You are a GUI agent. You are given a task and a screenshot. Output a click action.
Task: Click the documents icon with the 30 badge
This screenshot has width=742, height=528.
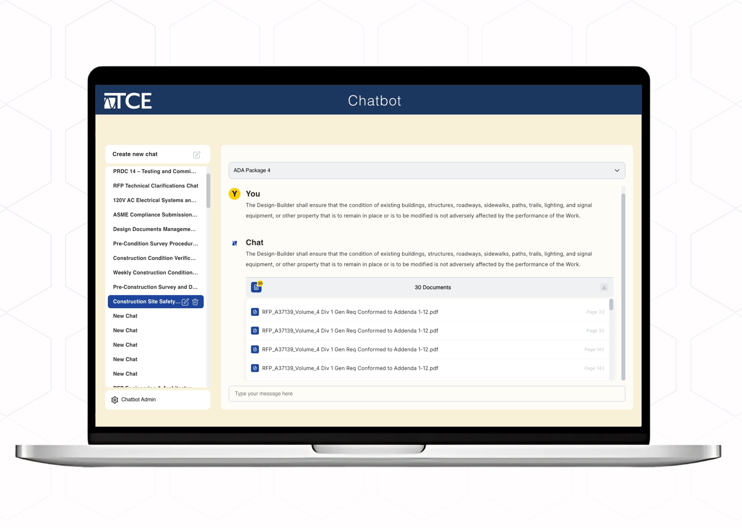click(x=257, y=287)
